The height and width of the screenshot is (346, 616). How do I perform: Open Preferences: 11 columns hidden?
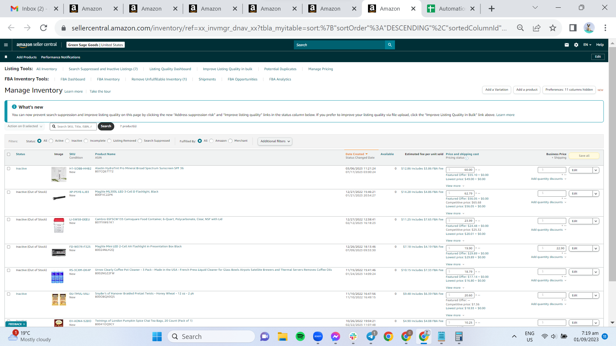click(569, 90)
